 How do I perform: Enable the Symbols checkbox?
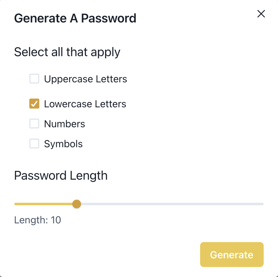34,143
